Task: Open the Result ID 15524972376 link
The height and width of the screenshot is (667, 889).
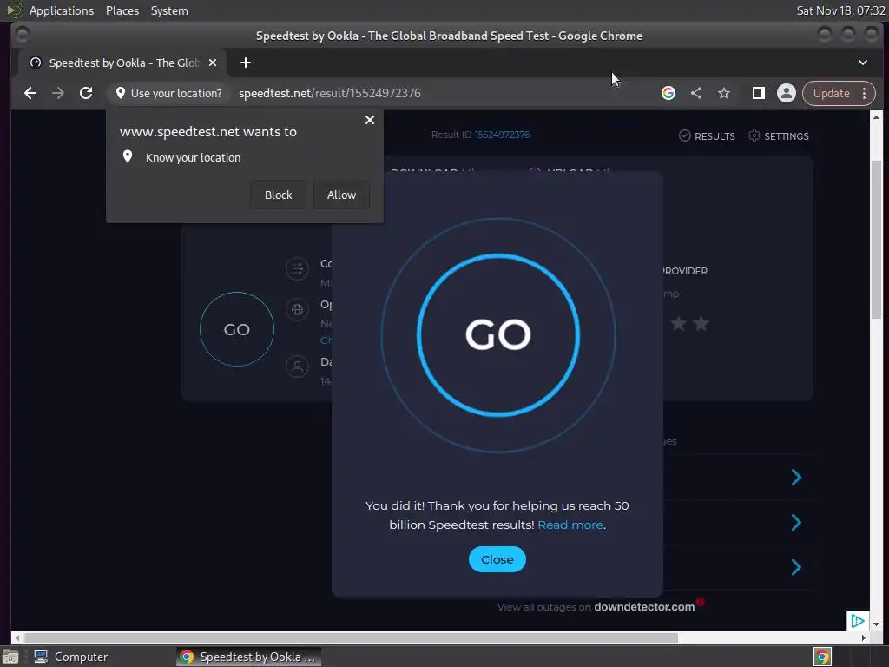Action: 503,135
